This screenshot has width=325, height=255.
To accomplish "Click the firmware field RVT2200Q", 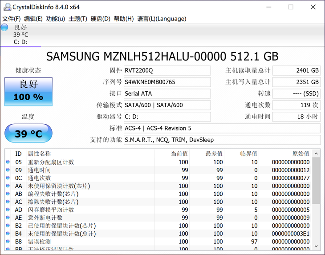I will 167,70.
